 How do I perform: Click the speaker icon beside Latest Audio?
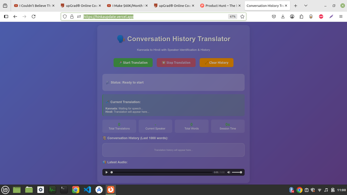pyautogui.click(x=104, y=162)
